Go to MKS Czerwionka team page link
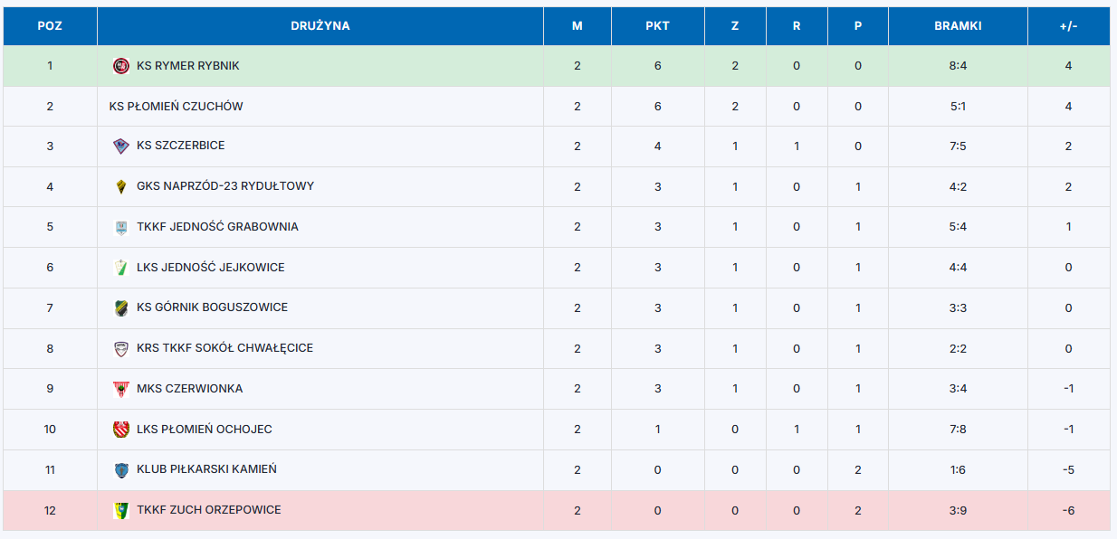1117x539 pixels. tap(189, 389)
